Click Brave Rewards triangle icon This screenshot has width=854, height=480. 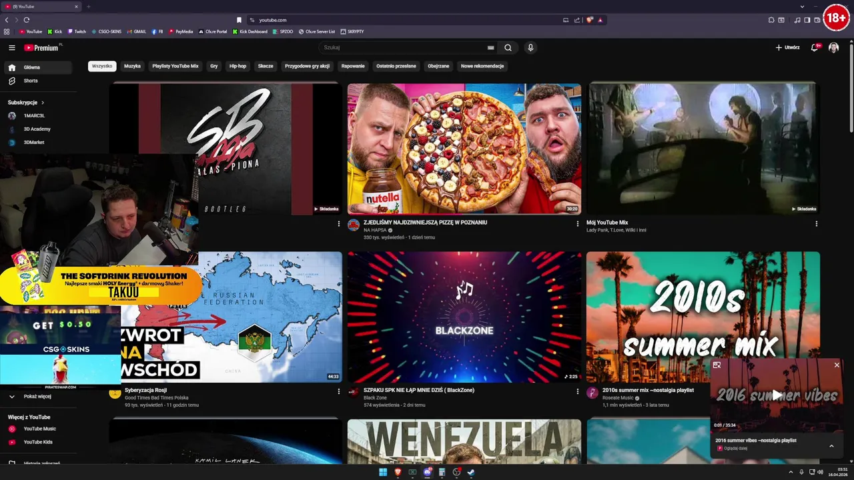[600, 20]
